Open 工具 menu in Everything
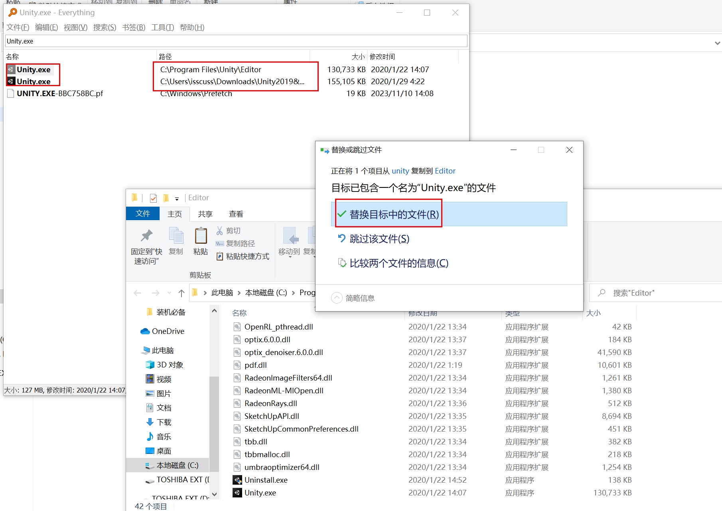This screenshot has height=511, width=722. point(162,27)
